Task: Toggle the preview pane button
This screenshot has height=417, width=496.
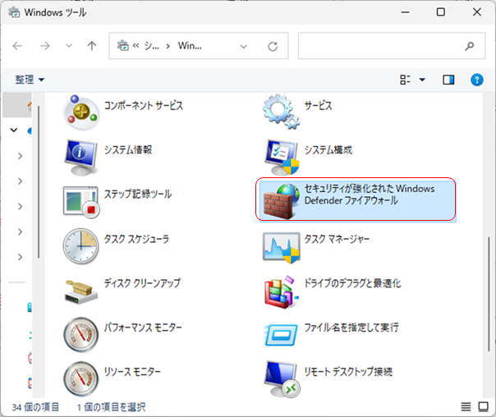Action: pos(448,80)
